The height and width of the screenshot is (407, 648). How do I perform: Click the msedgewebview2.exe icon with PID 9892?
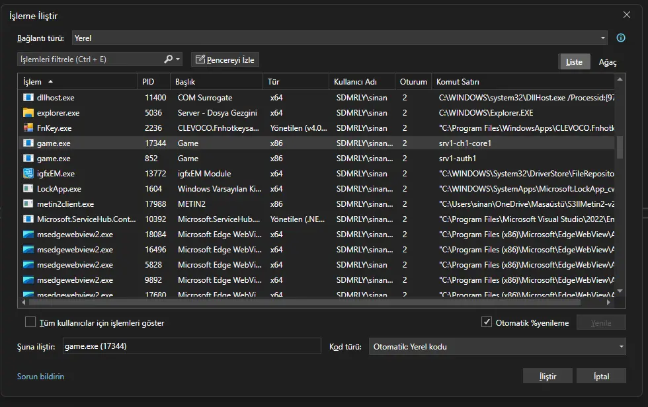tap(28, 280)
